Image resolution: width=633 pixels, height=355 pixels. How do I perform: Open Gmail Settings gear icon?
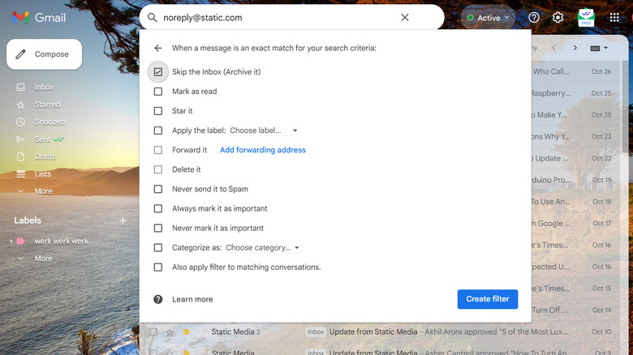pyautogui.click(x=558, y=17)
